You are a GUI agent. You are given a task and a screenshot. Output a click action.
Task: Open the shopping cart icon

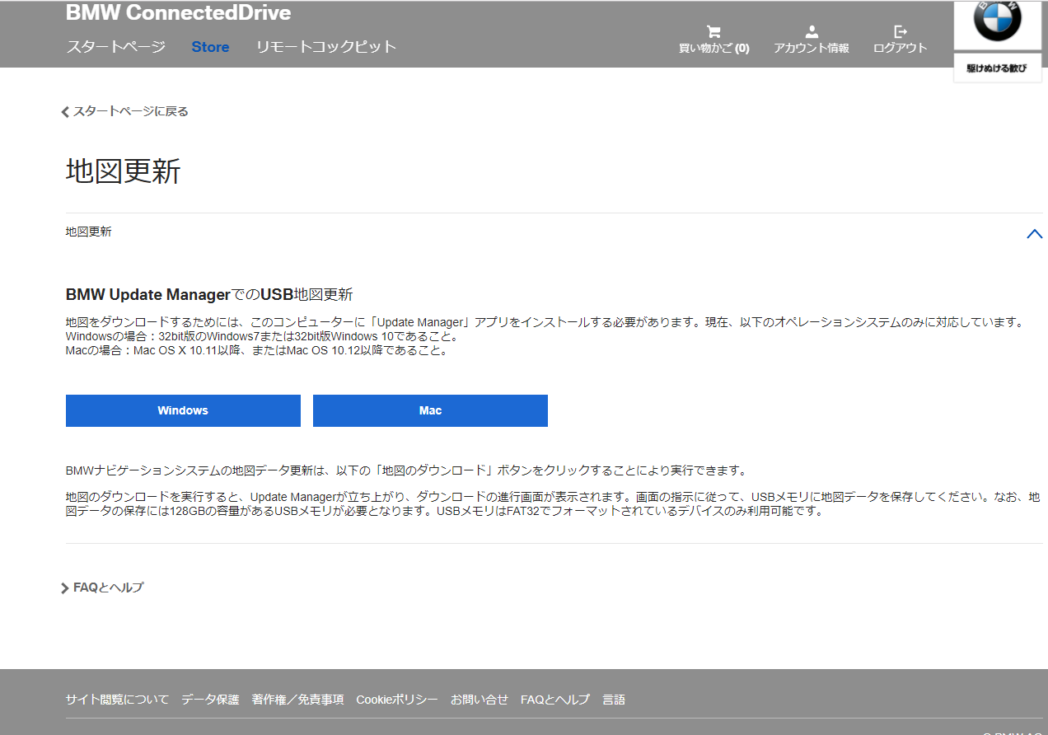[713, 32]
